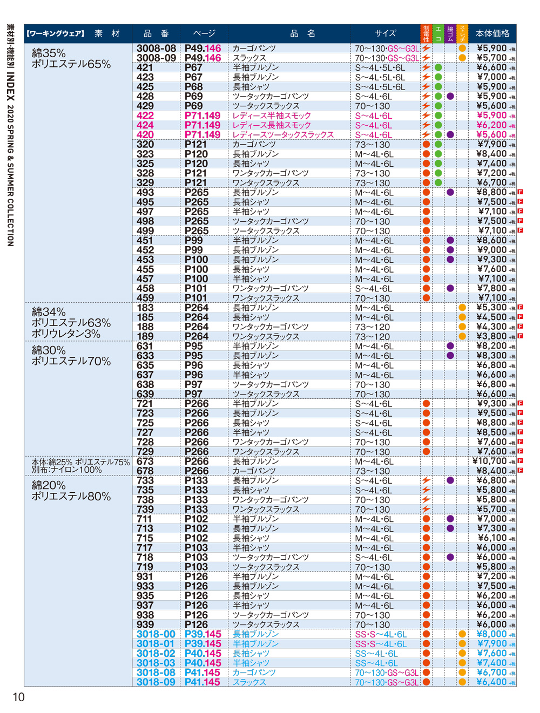Click the 本体価格 column header

click(492, 33)
